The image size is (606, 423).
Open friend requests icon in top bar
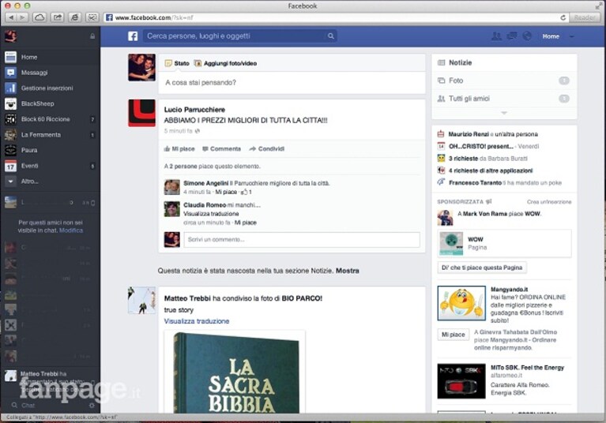(x=496, y=36)
